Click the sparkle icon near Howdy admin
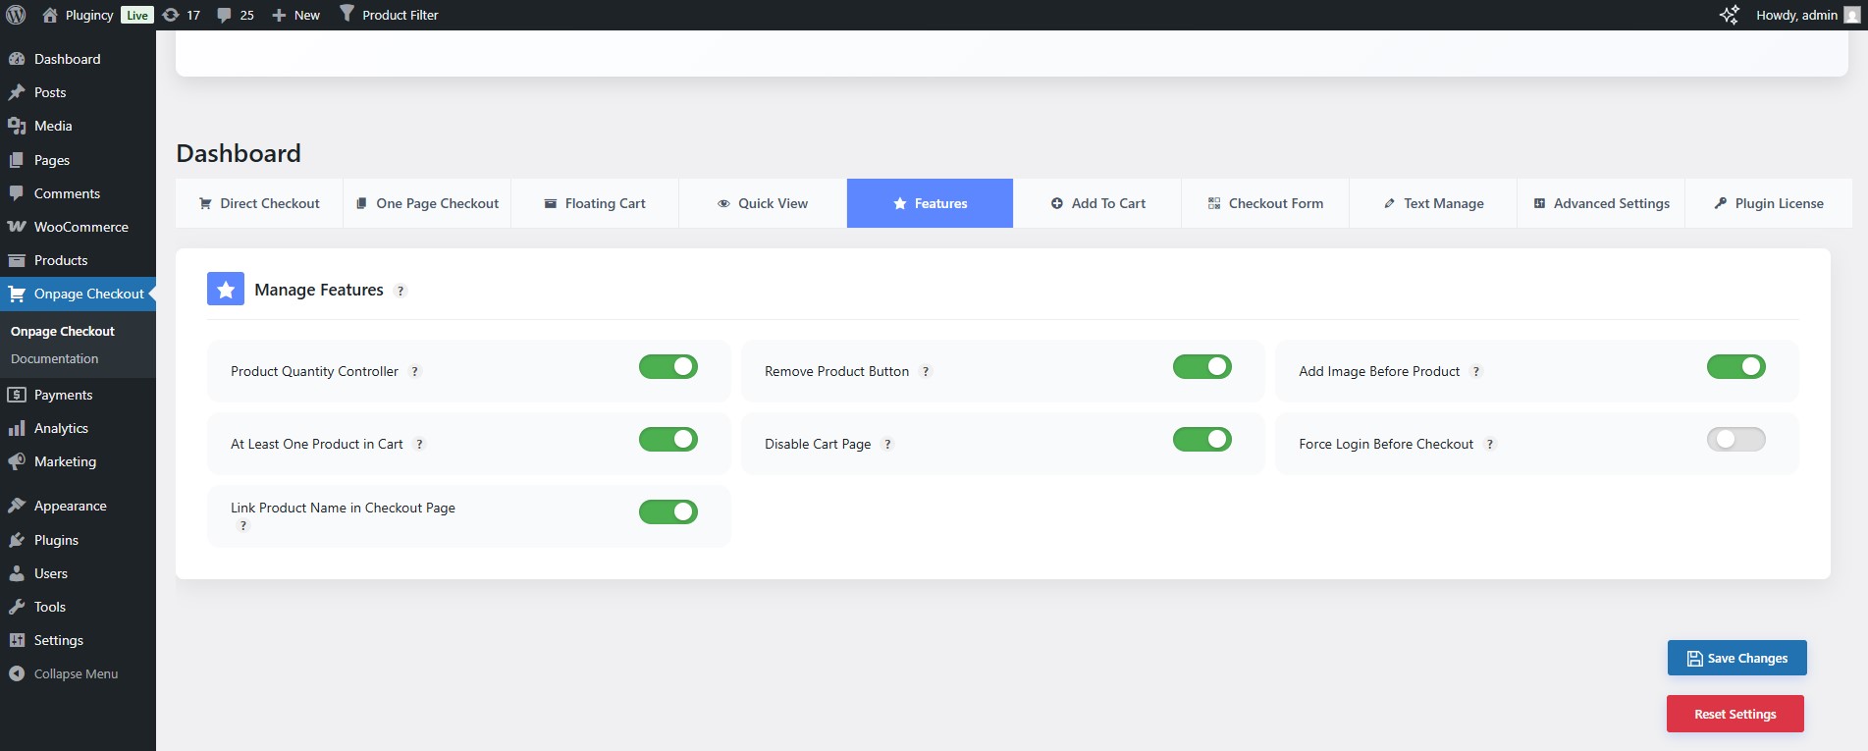The width and height of the screenshot is (1868, 751). [x=1730, y=15]
